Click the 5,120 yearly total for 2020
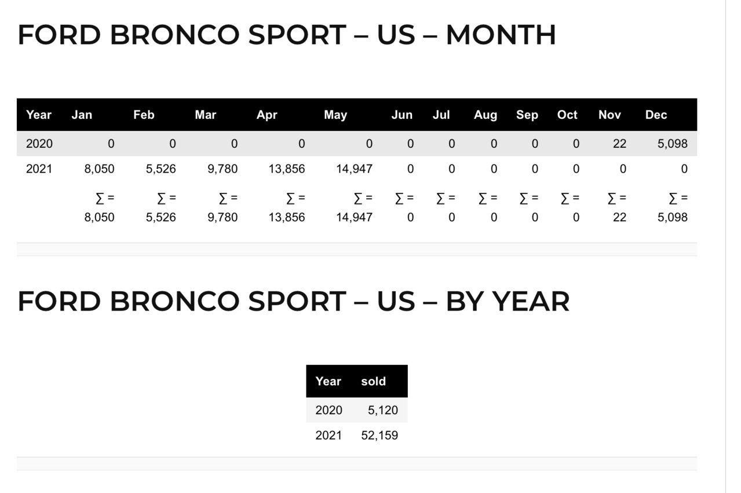 coord(383,410)
